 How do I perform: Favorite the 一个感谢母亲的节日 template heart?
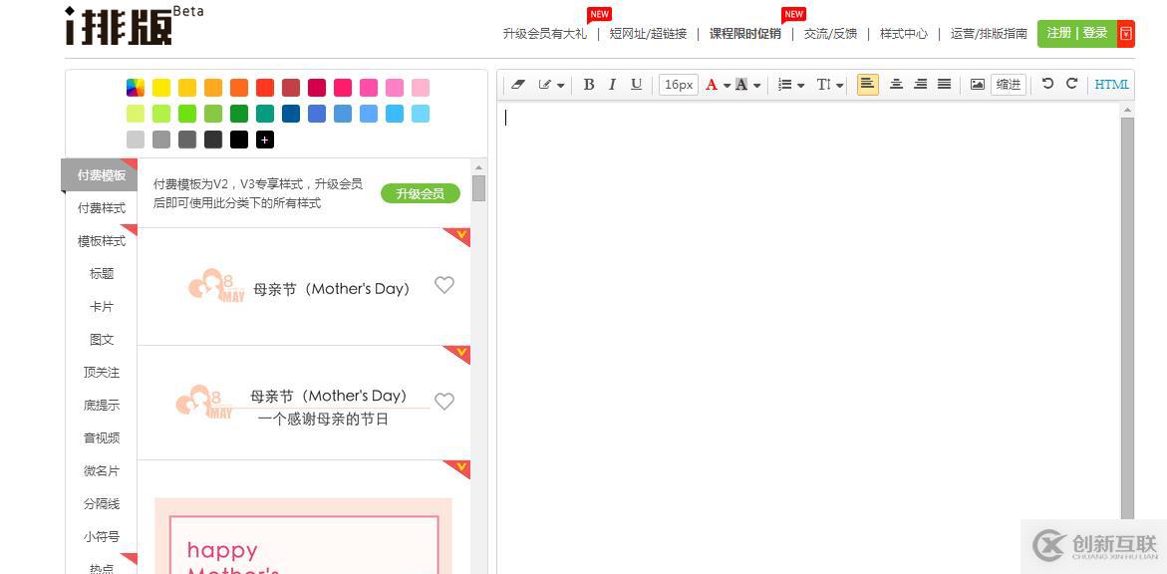point(444,402)
